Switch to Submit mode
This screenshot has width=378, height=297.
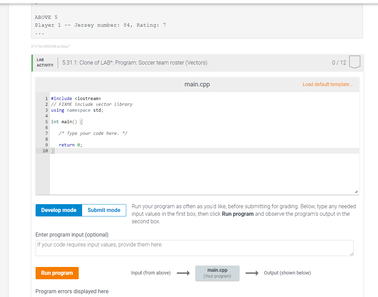point(104,210)
